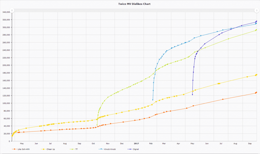260x154 pixels.
Task: Grab the right zoom scrollbar handle
Action: point(257,10)
